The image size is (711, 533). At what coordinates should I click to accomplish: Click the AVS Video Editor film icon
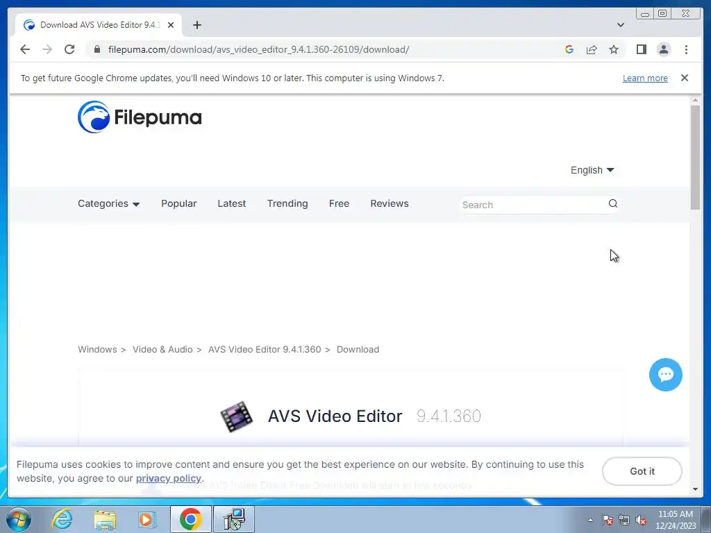pos(236,416)
